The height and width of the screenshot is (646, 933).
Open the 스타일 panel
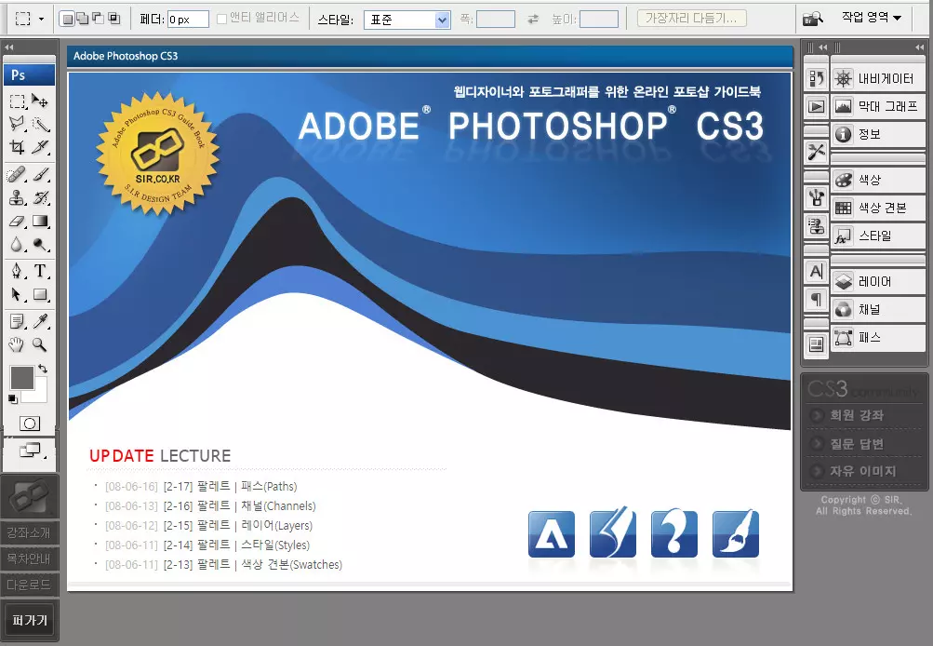[878, 236]
